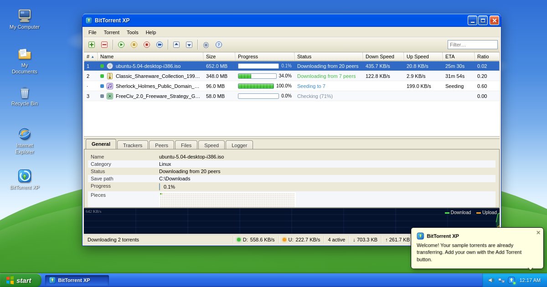Viewport: 547px width, 287px height.
Task: Sort by the Status column header
Action: [328, 56]
